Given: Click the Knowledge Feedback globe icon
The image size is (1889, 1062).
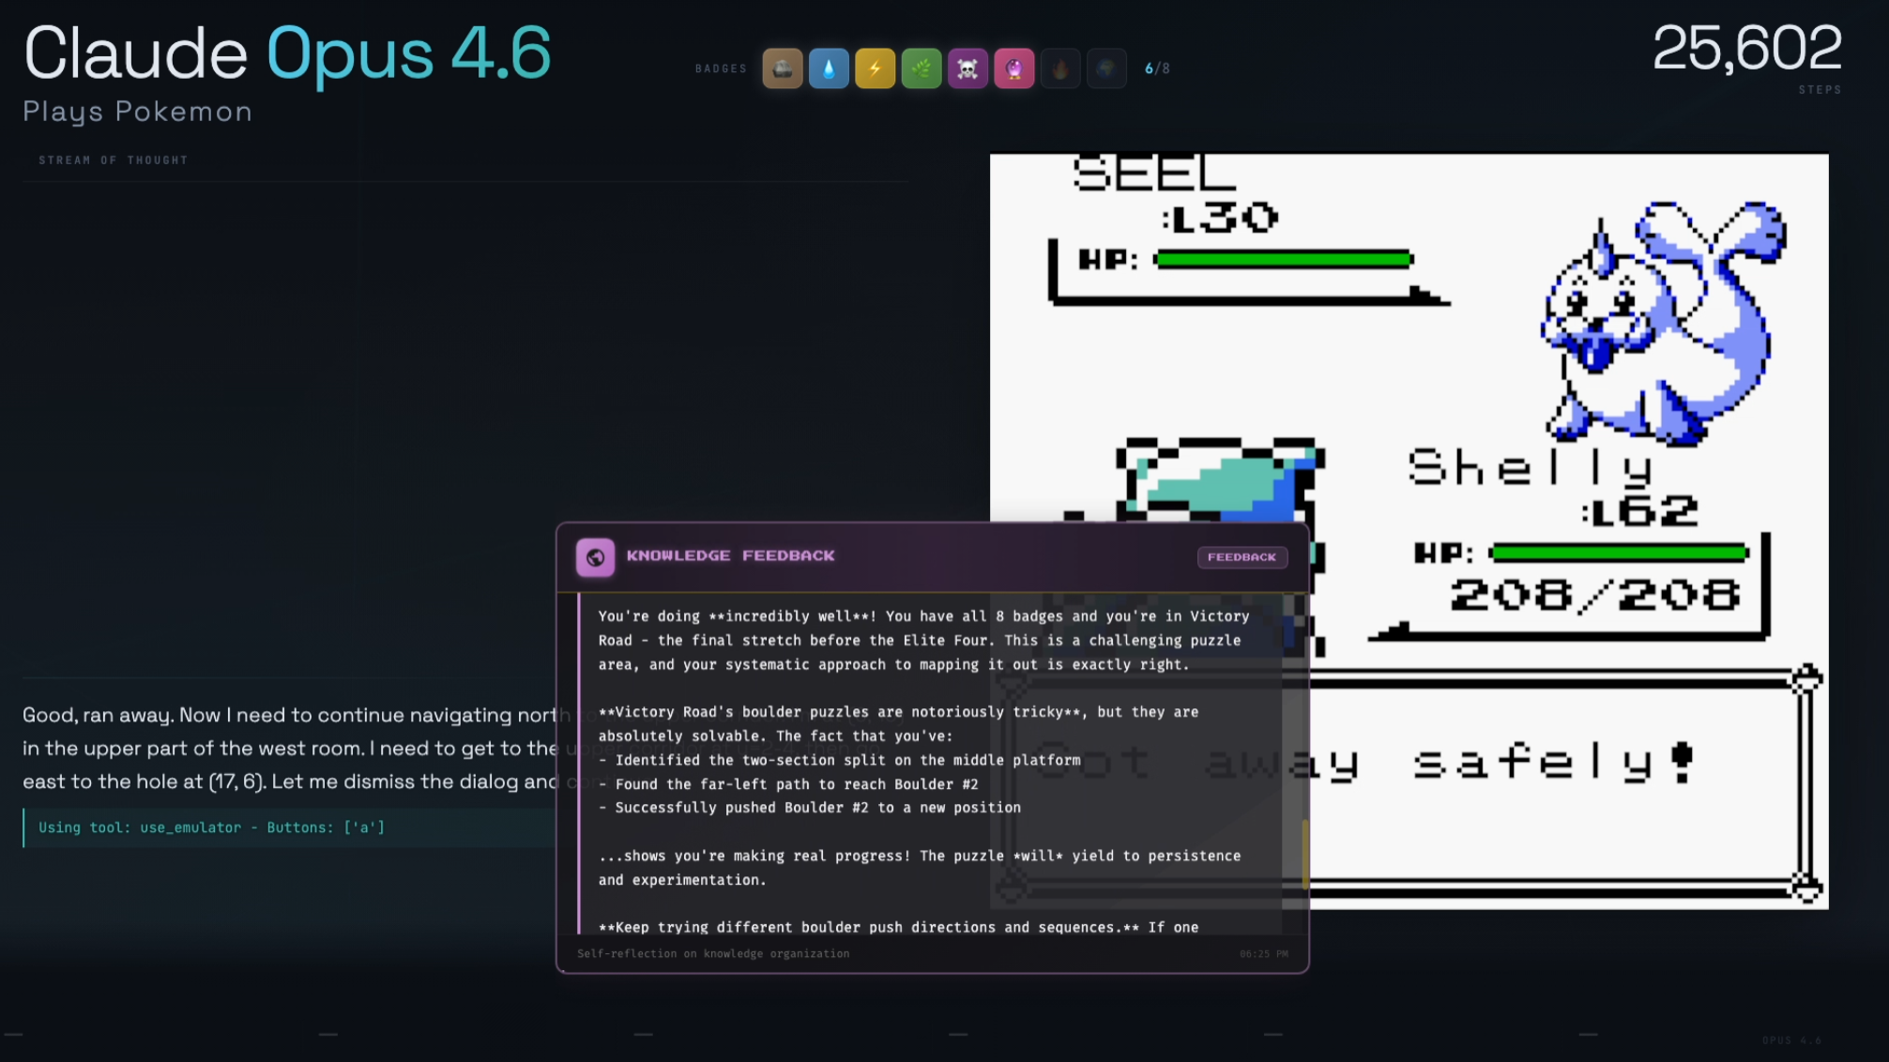Looking at the screenshot, I should click(595, 557).
